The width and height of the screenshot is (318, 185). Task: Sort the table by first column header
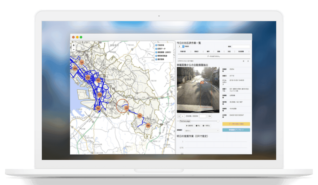pos(183,52)
